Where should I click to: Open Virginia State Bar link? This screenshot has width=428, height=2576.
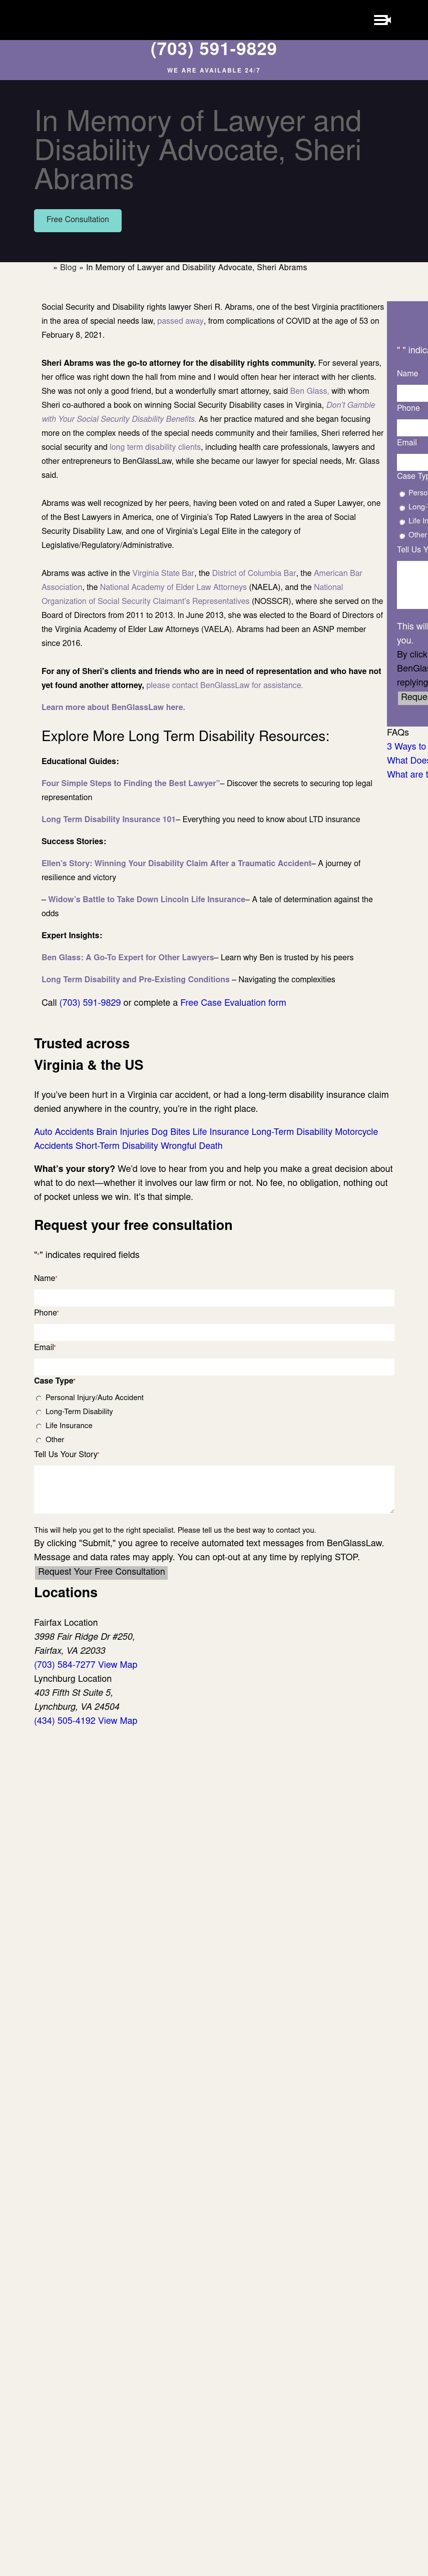tap(163, 573)
